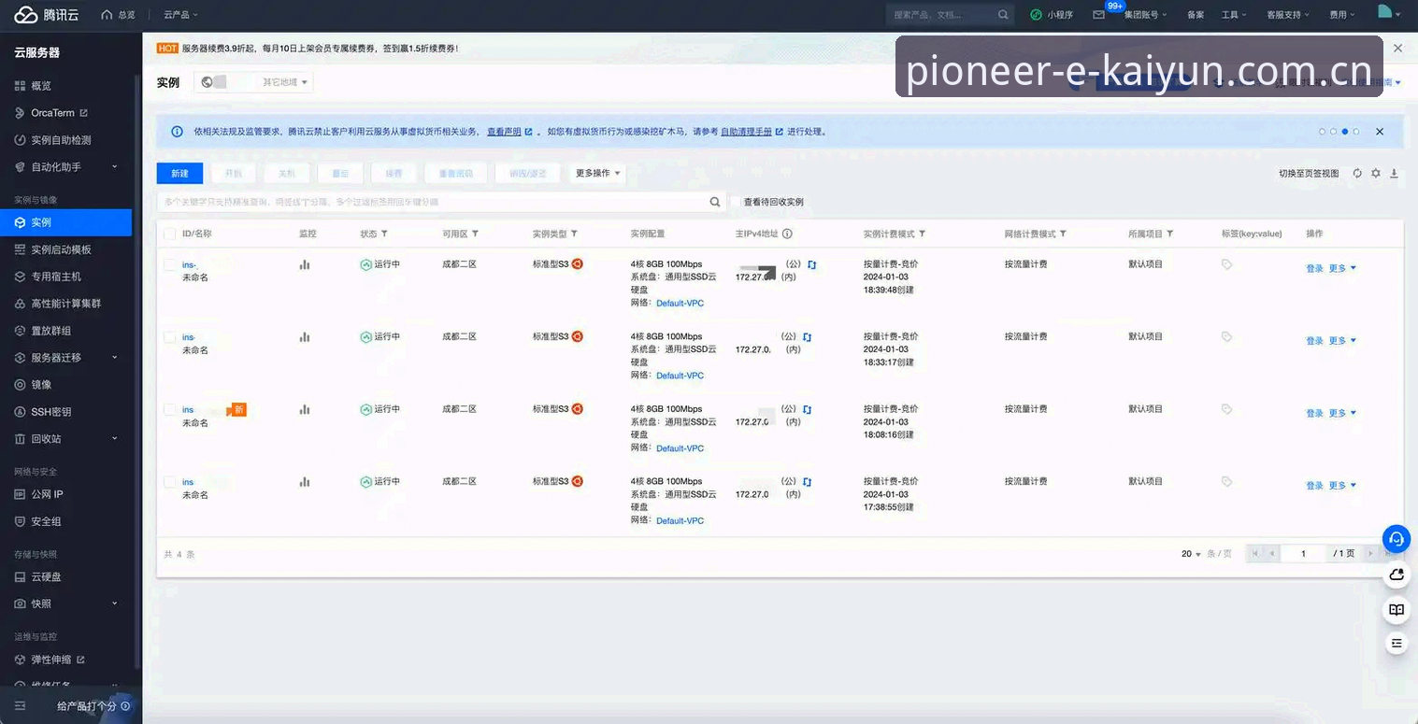
Task: Click the instance filter search icon
Action: click(x=715, y=202)
